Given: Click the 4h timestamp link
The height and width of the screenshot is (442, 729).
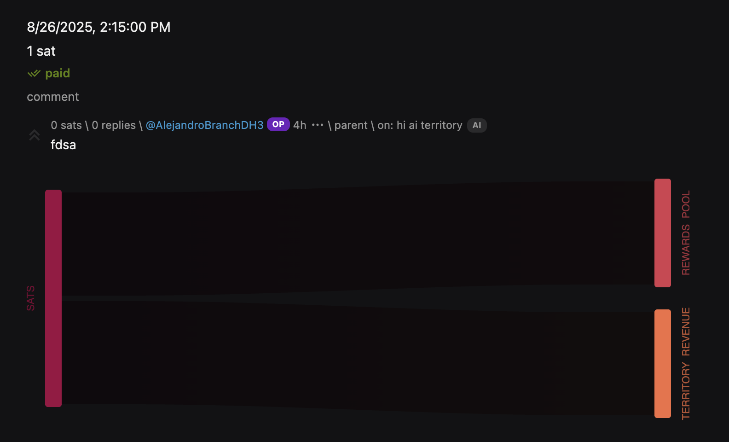Looking at the screenshot, I should 300,125.
